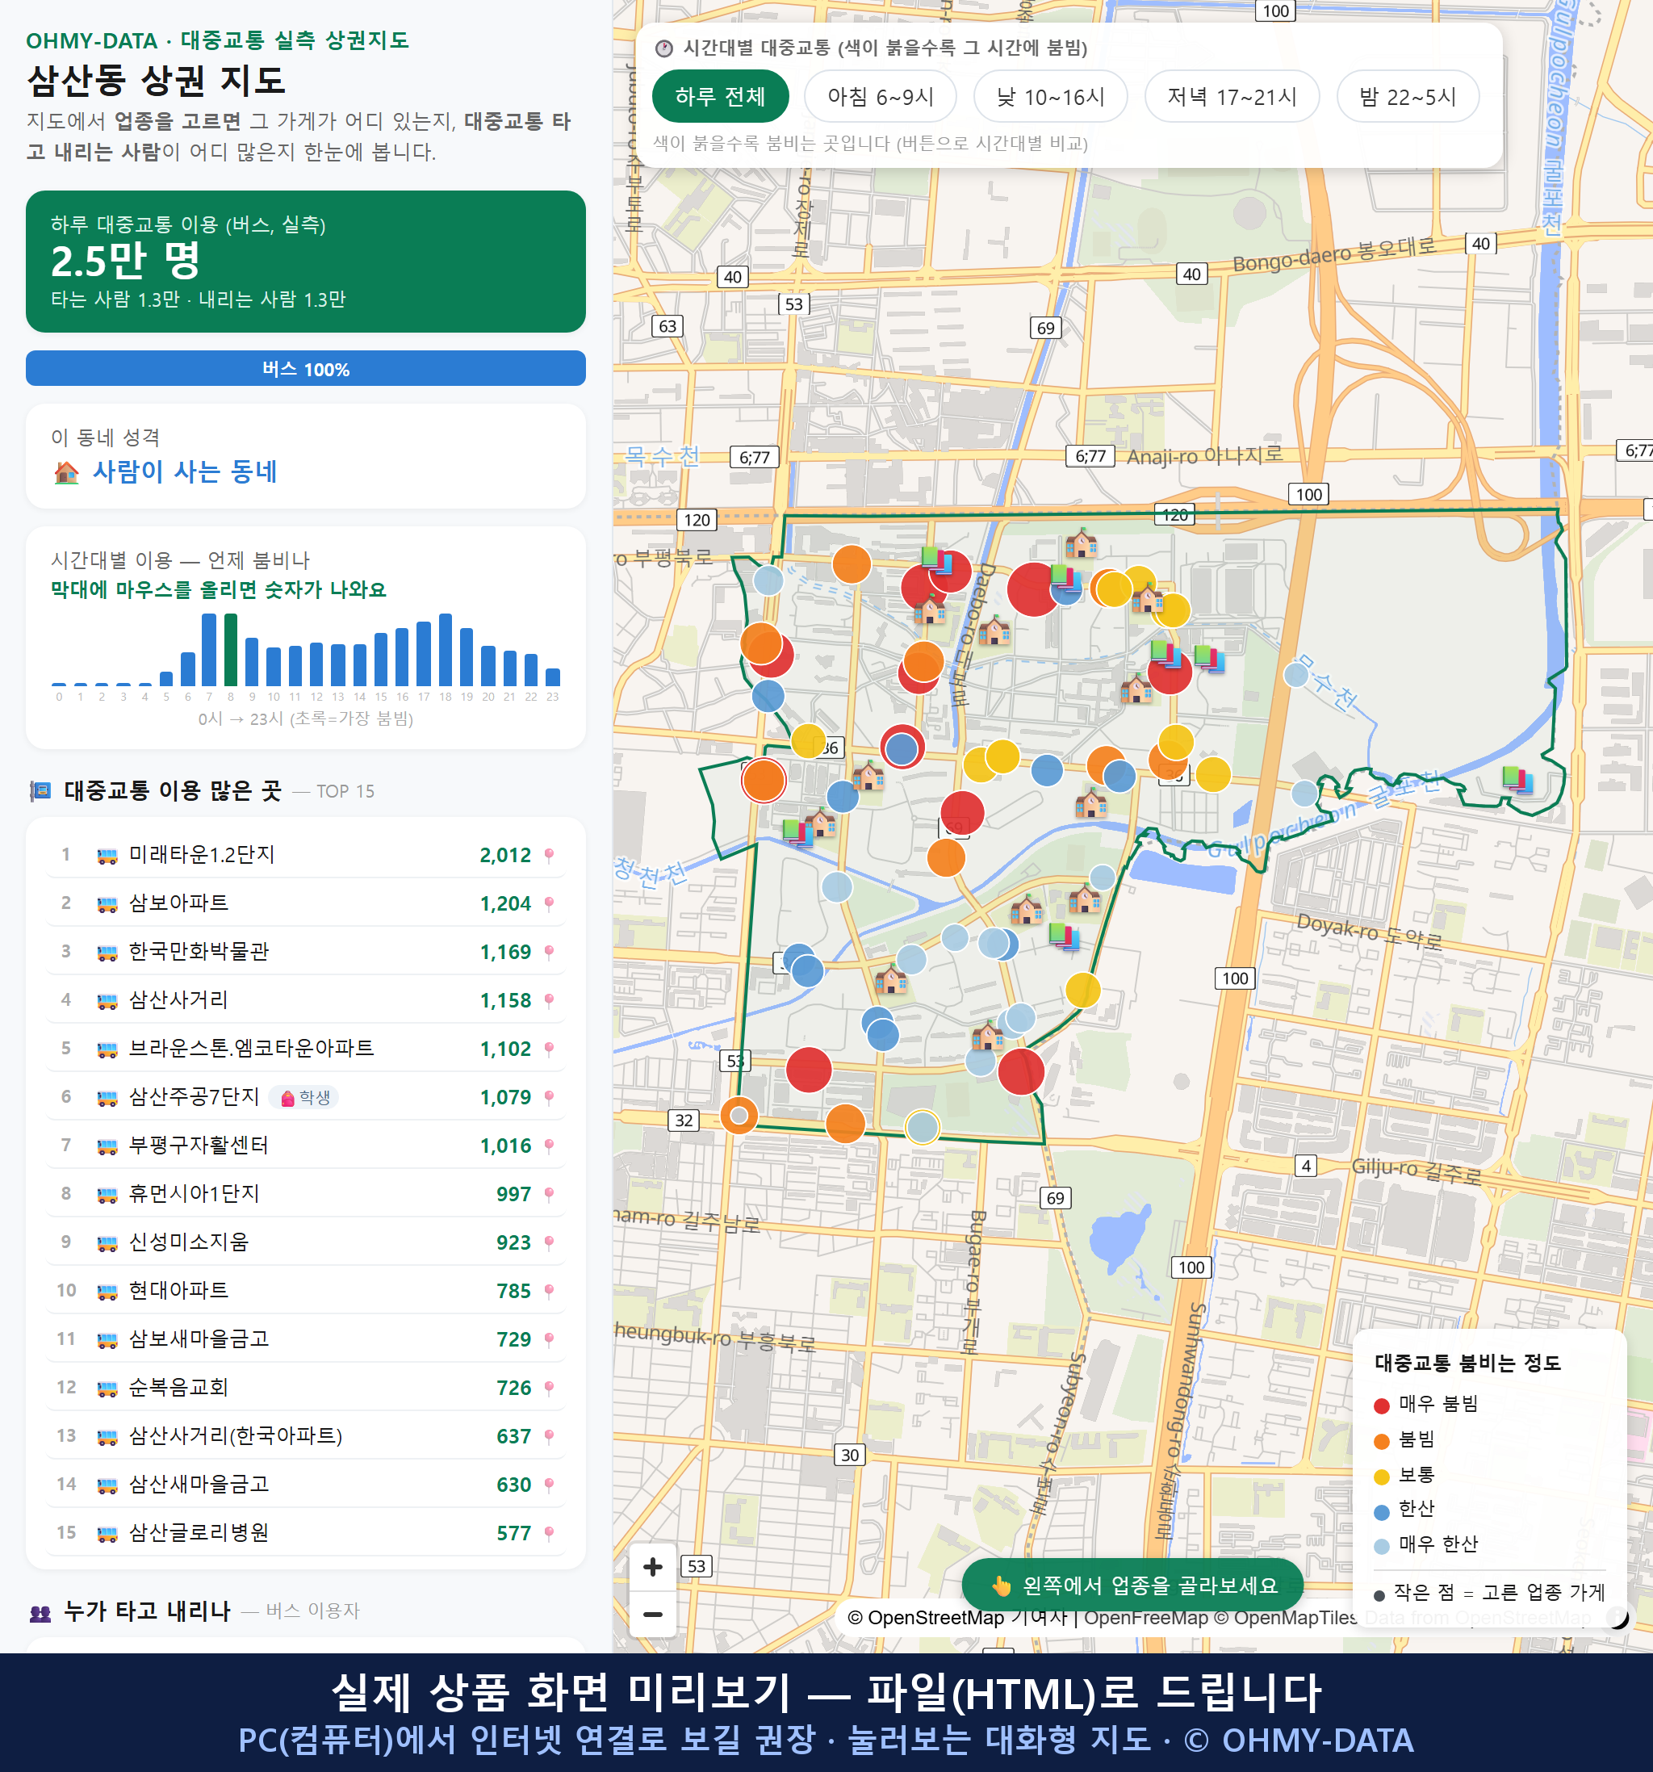
Task: Click the pin icon for 현대아파트
Action: pyautogui.click(x=549, y=1292)
